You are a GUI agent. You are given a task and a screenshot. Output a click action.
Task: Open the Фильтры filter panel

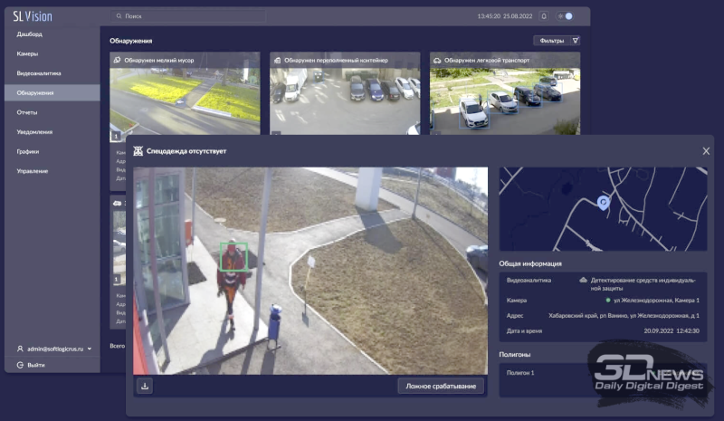pos(557,41)
